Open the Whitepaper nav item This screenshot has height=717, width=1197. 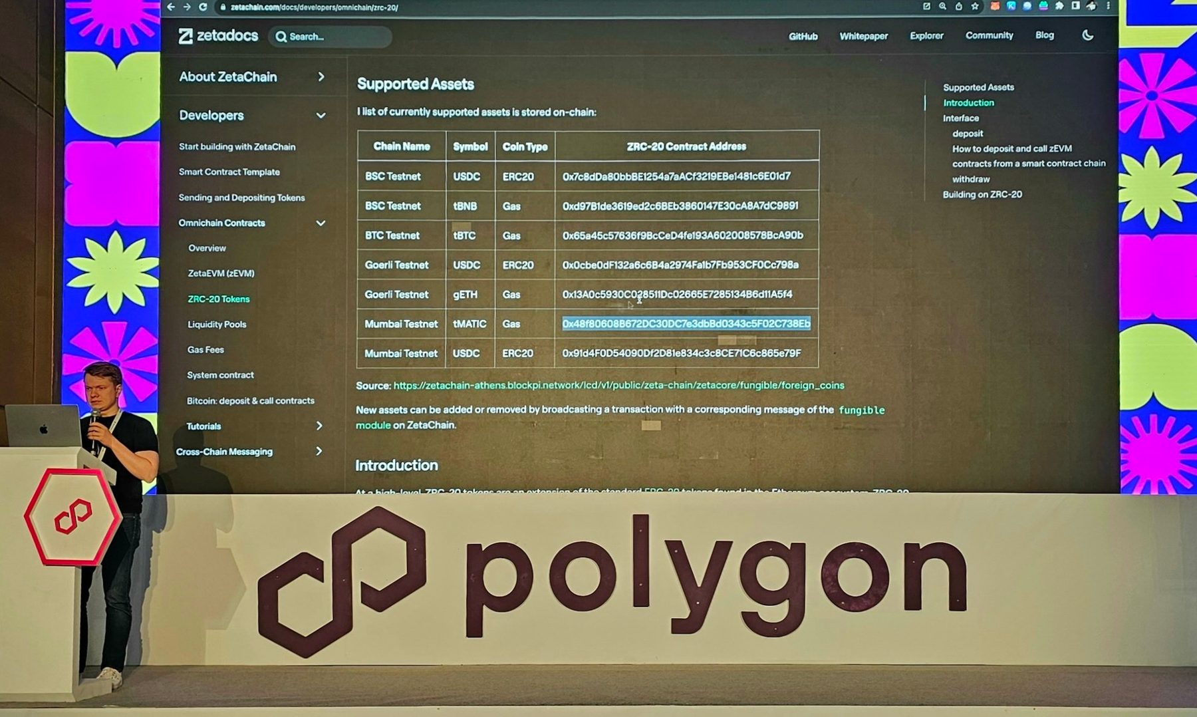tap(863, 37)
